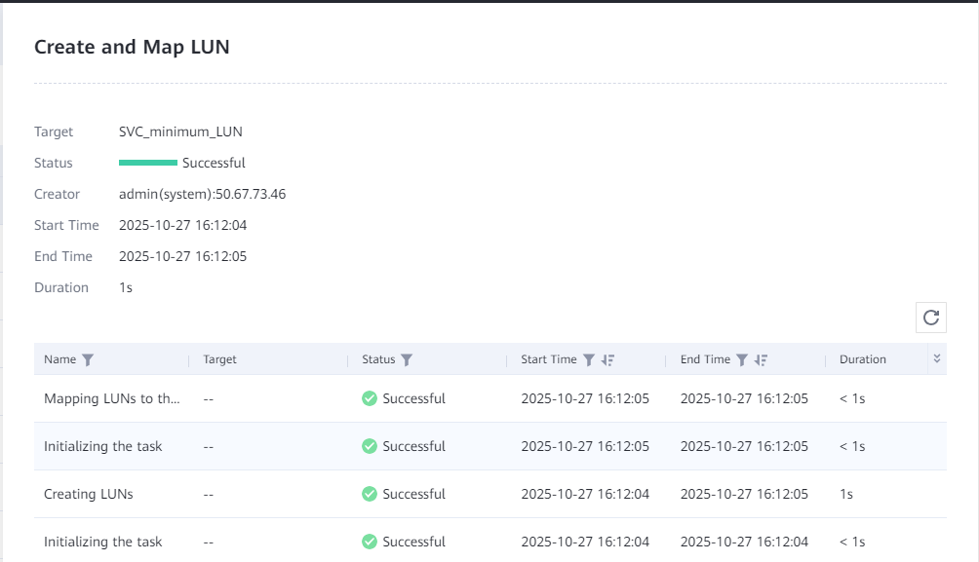Sort table by End Time
Image resolution: width=979 pixels, height=562 pixels.
pyautogui.click(x=762, y=359)
